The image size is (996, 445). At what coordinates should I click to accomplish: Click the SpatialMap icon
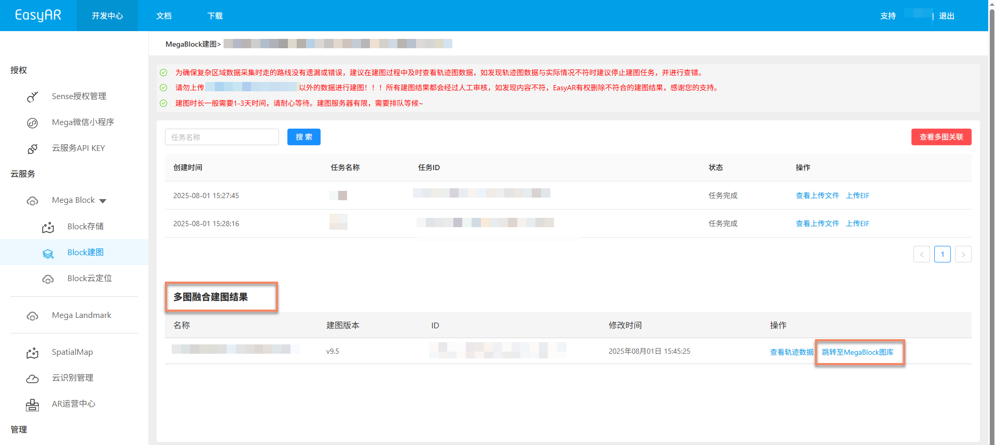(x=33, y=353)
